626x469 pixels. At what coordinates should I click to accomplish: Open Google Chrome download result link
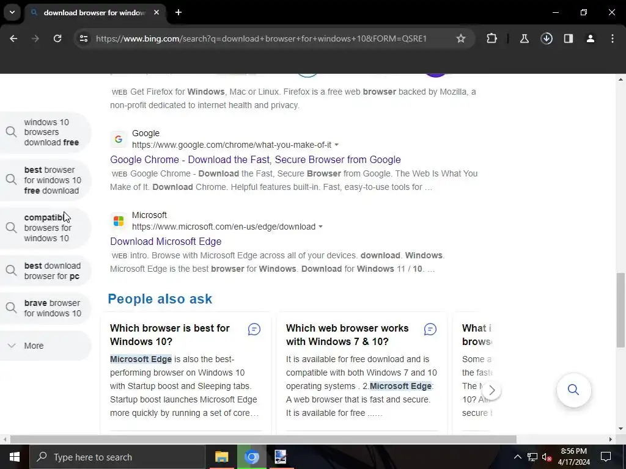255,159
